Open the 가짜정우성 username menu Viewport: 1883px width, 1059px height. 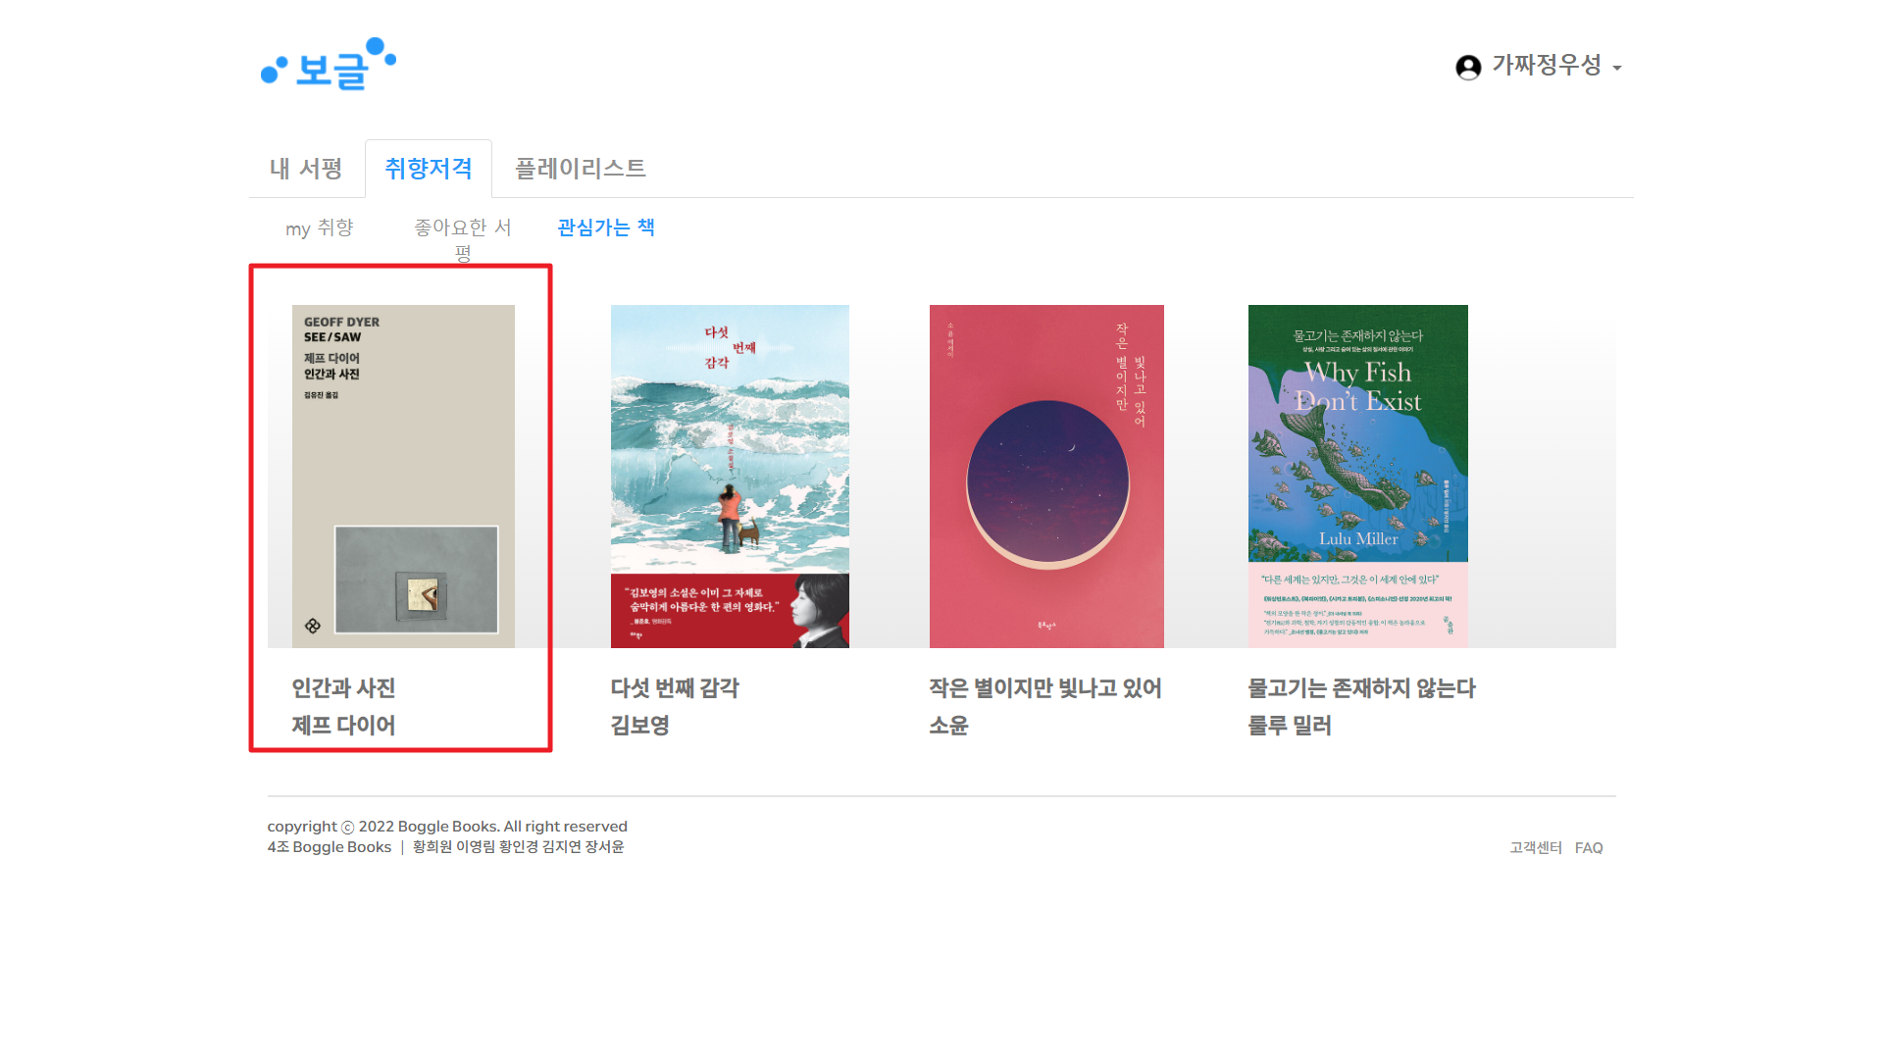click(1547, 66)
